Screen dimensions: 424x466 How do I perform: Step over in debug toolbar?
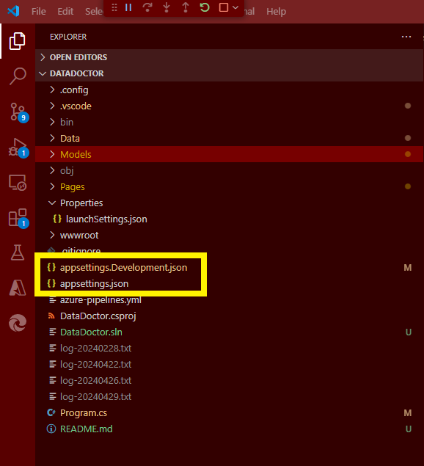coord(147,7)
